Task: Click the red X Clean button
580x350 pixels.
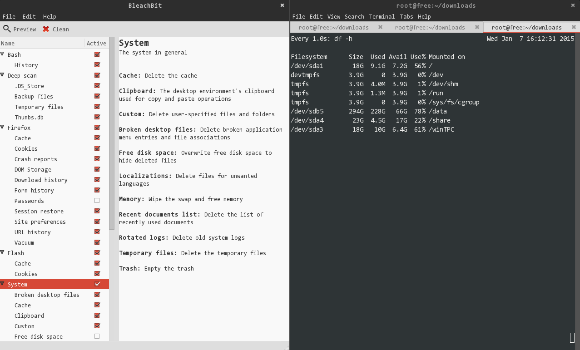Action: (x=55, y=29)
